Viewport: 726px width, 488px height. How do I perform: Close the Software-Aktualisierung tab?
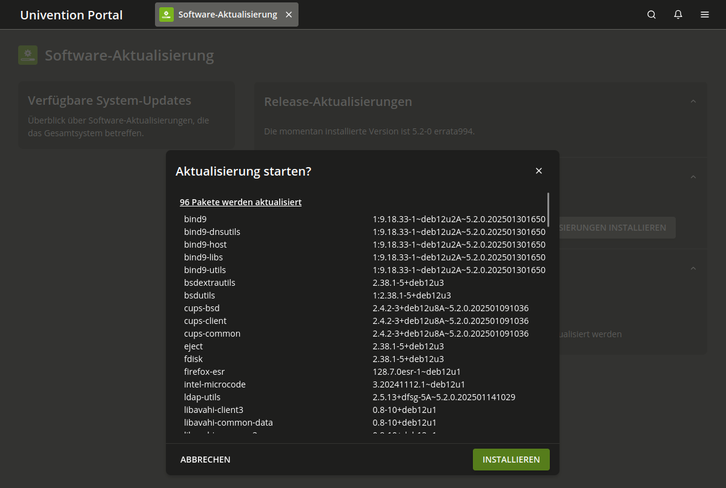tap(289, 15)
